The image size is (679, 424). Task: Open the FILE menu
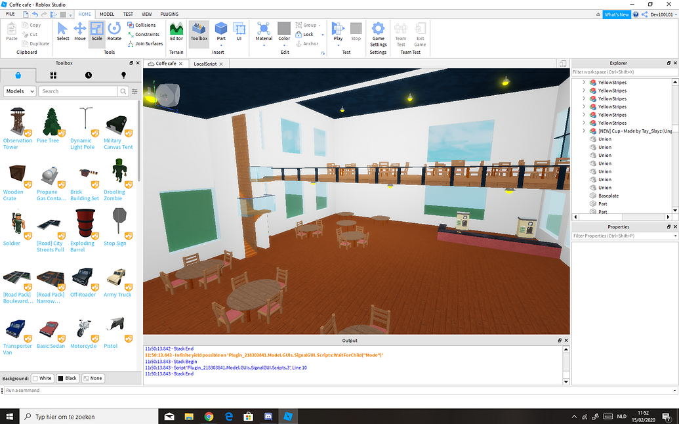coord(10,14)
